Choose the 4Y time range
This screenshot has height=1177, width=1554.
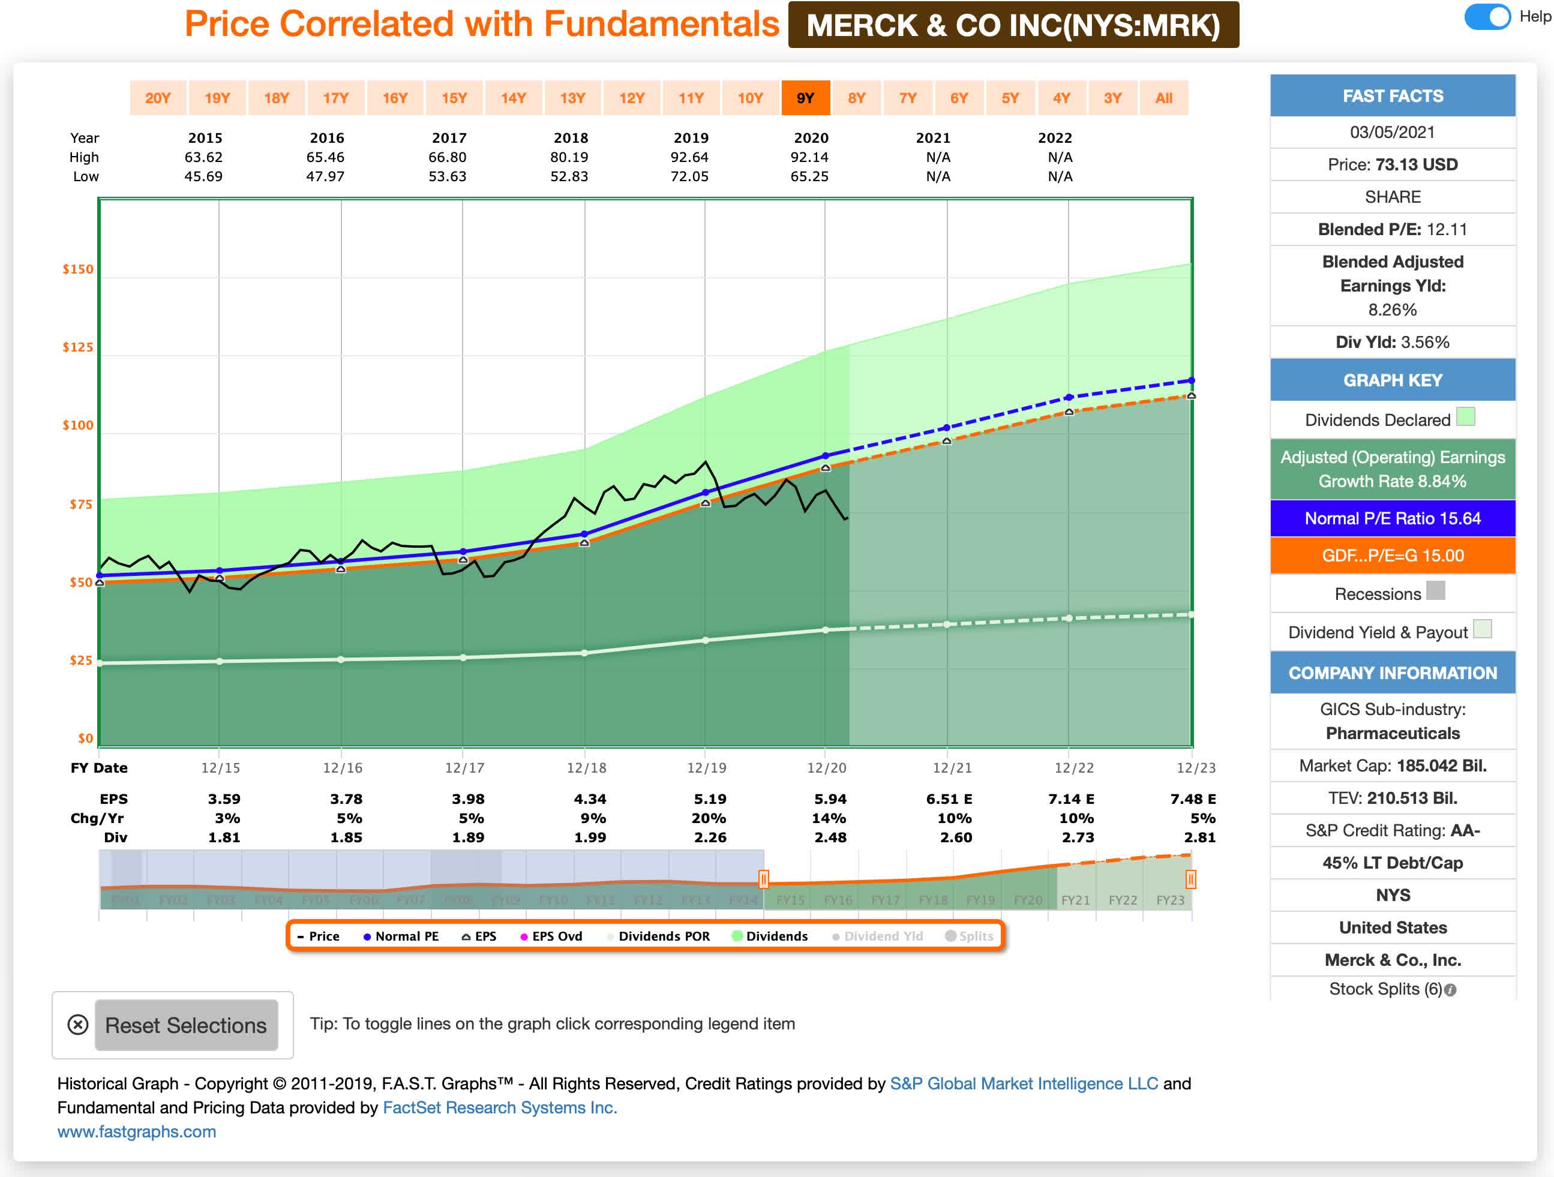point(1061,98)
